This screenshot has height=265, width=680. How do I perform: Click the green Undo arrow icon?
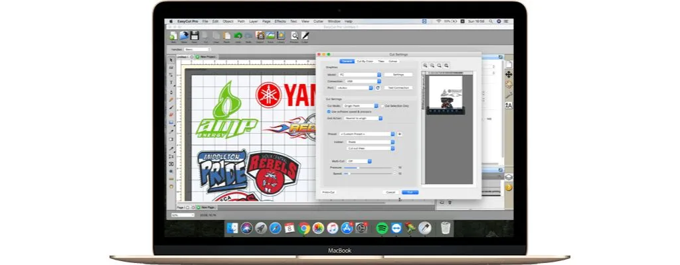[238, 36]
